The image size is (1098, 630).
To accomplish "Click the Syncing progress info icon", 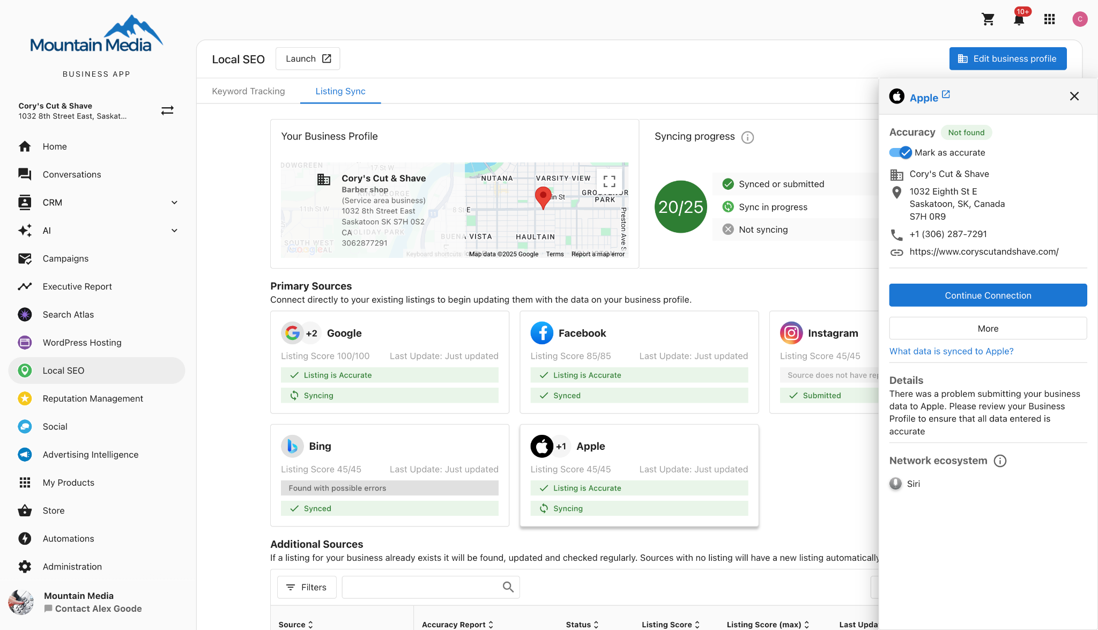I will click(747, 137).
